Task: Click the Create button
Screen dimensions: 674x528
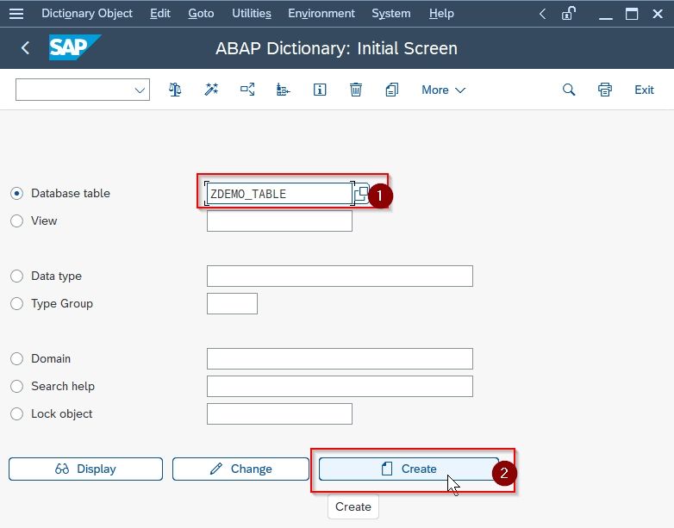Action: (x=409, y=469)
